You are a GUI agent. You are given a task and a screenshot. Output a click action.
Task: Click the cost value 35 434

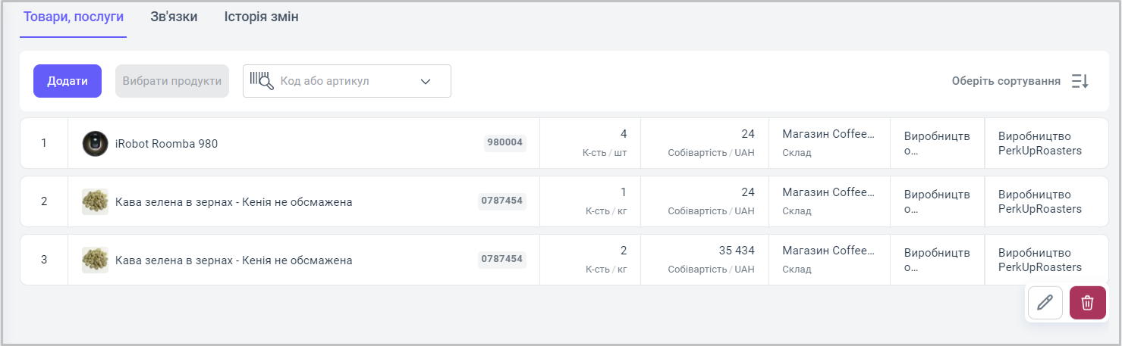point(736,251)
